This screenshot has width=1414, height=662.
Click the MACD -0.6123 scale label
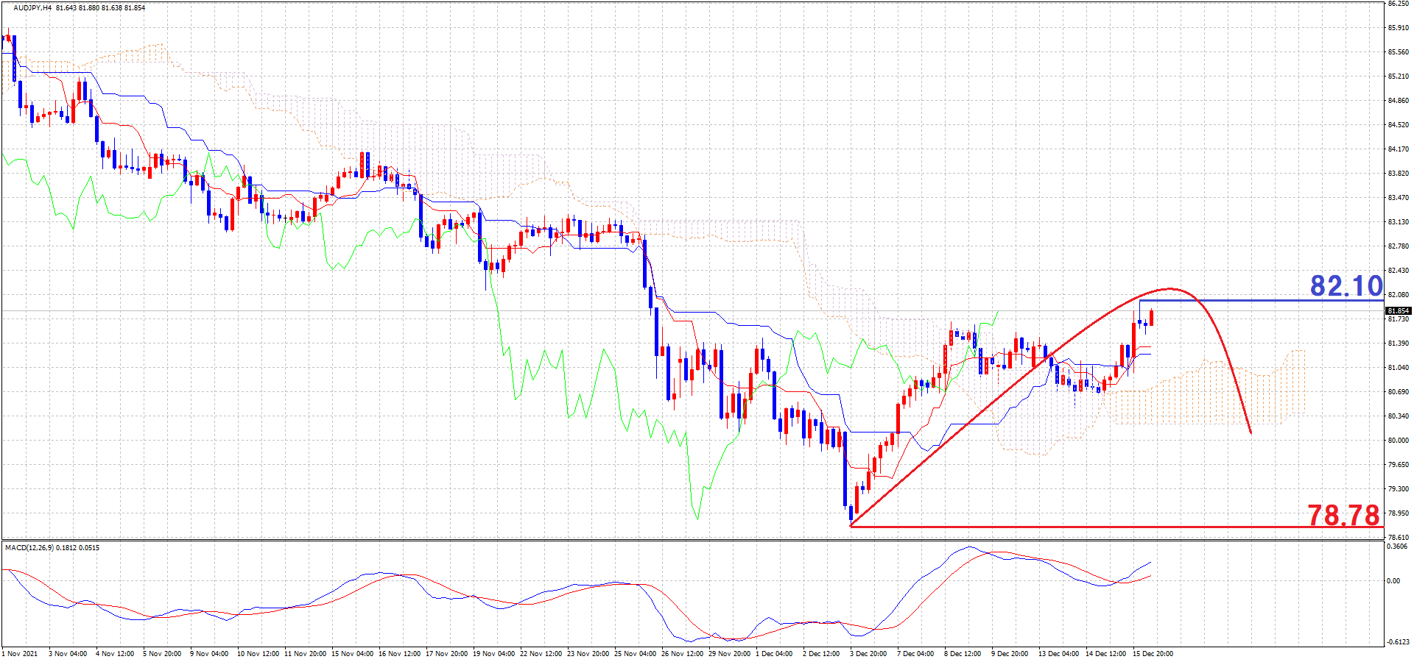[x=1398, y=642]
